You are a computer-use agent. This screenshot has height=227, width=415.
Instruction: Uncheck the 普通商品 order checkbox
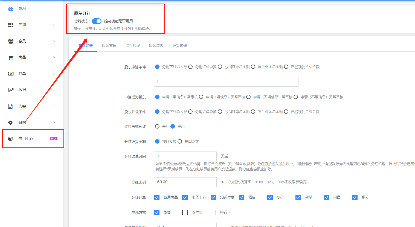click(x=157, y=197)
